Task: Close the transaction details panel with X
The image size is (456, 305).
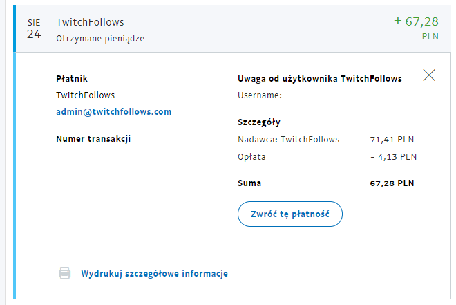Action: (x=429, y=75)
